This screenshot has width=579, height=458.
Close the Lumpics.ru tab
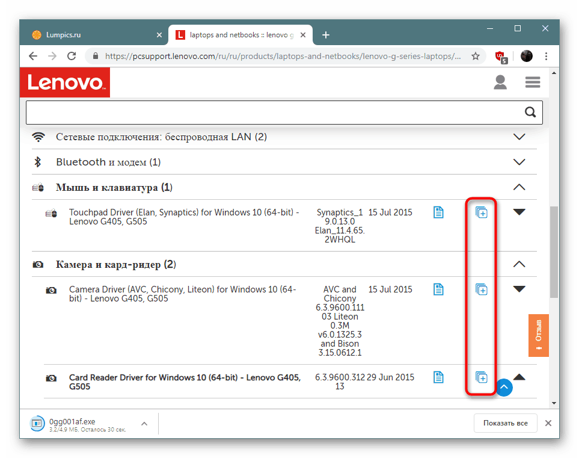[x=159, y=35]
